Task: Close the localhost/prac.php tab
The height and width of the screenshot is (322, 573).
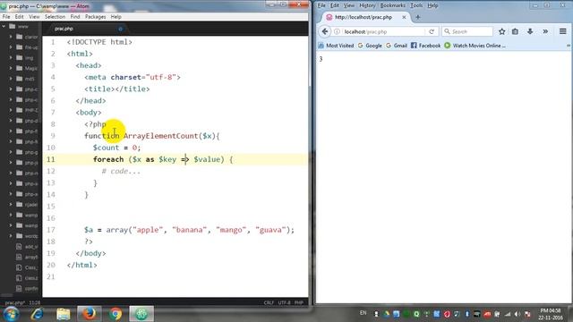Action: pos(404,17)
